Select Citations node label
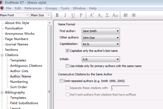This screenshot has width=163, height=109. 12,55
